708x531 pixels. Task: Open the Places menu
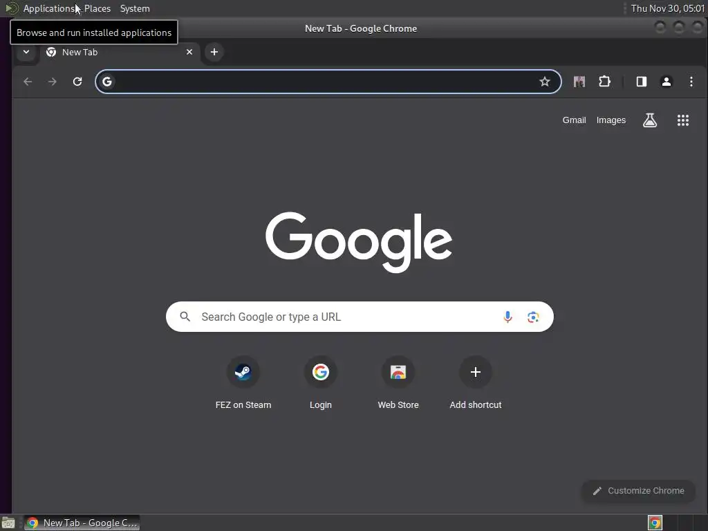click(97, 8)
